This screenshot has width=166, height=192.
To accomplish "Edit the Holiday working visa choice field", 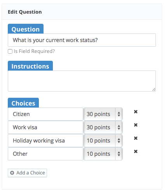I will (x=45, y=141).
